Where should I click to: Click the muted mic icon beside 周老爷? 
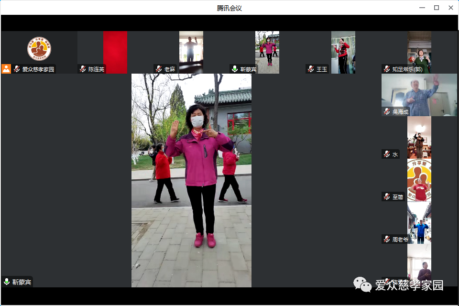pos(387,239)
